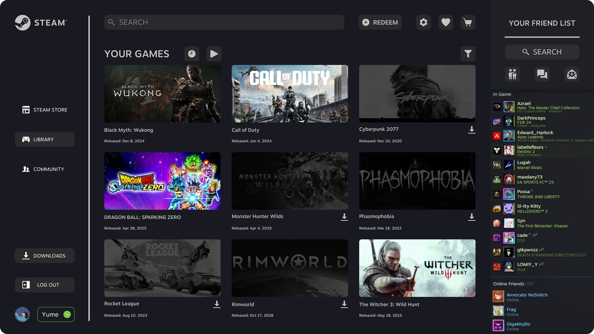Collapse the In Game friends section
This screenshot has width=594, height=334.
(502, 94)
